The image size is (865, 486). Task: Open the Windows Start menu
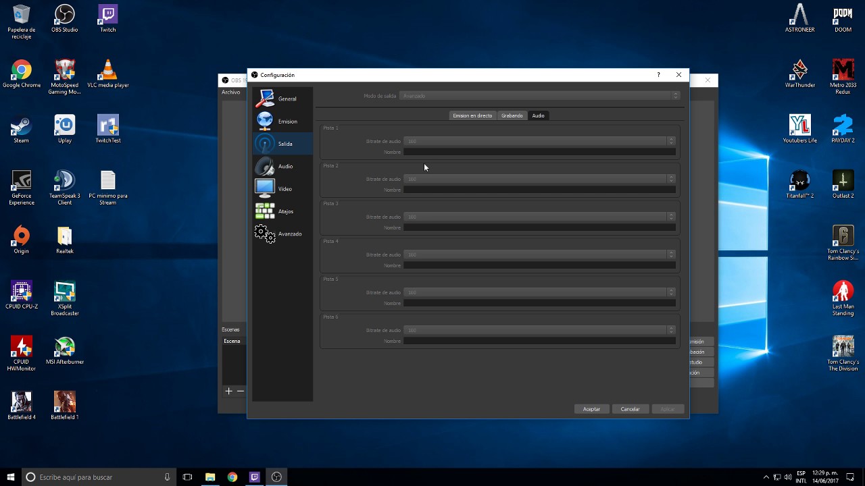[x=11, y=477]
